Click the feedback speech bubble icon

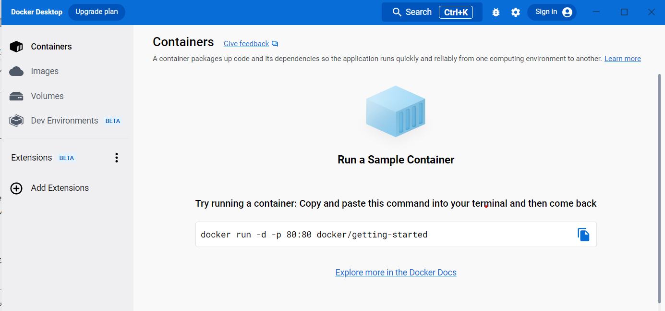(x=275, y=44)
